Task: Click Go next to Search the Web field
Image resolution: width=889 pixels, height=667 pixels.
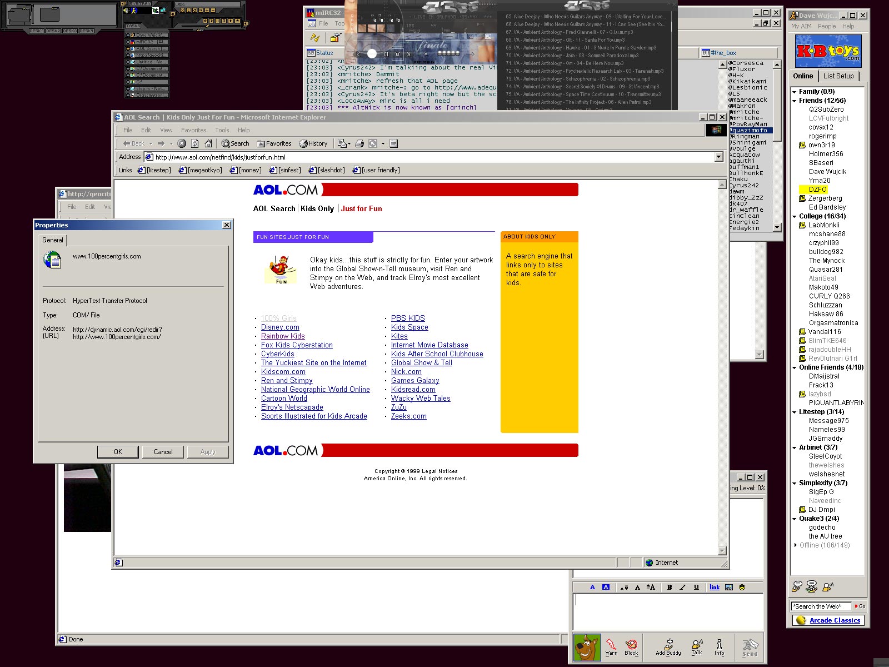Action: pyautogui.click(x=860, y=606)
